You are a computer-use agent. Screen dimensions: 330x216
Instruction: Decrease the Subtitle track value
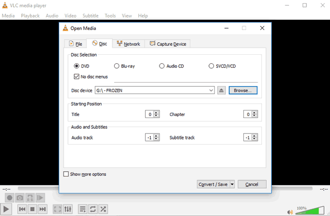[x=254, y=139]
